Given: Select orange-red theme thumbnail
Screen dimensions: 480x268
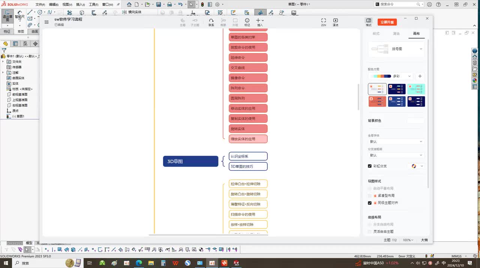Looking at the screenshot, I should [377, 101].
